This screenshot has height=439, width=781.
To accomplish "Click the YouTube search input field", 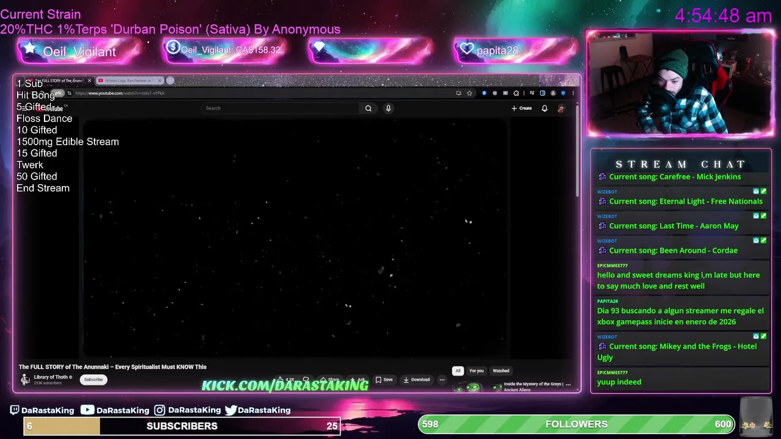I will pos(281,108).
